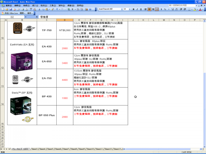Screen dimensions: 206x154
Task: Open the 檔案 (File) menu
Action: tap(9, 5)
